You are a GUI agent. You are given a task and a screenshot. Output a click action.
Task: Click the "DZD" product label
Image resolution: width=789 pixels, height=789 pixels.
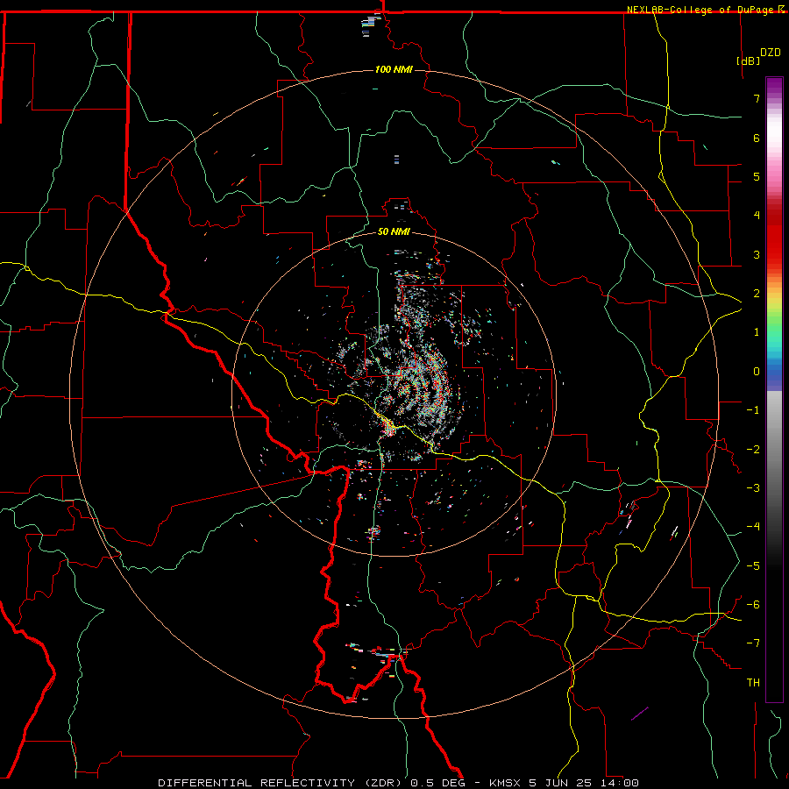[771, 53]
